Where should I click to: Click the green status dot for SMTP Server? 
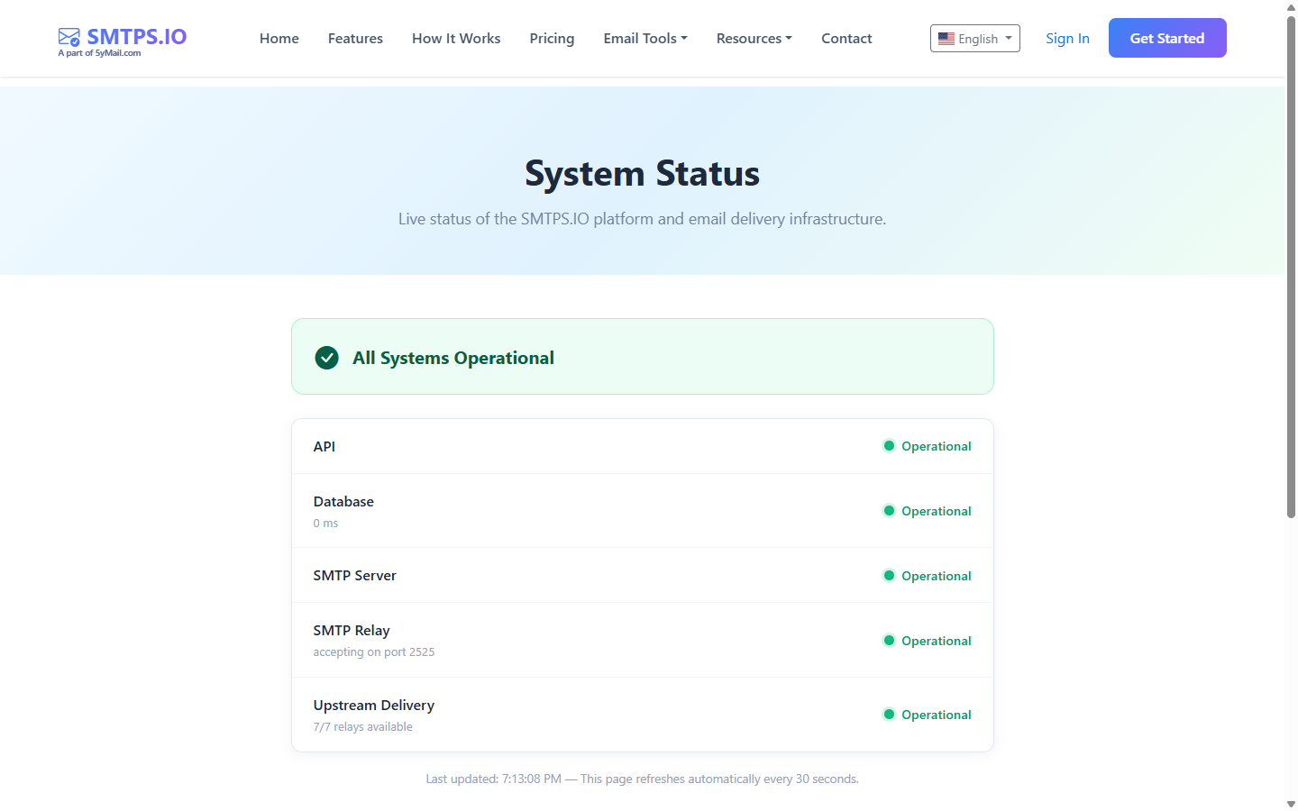point(889,576)
